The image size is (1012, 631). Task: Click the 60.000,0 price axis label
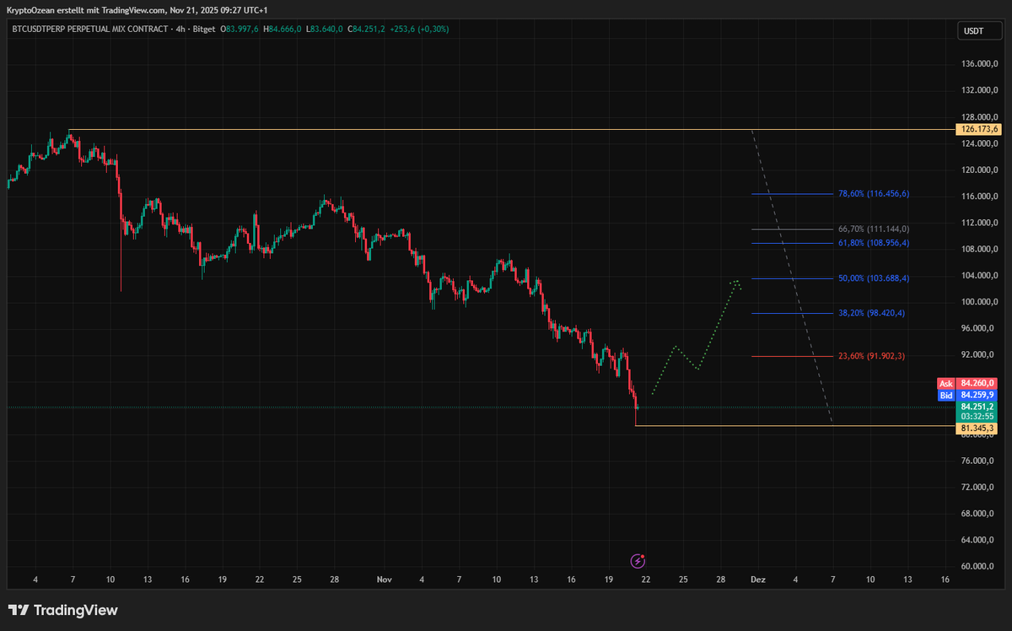click(x=979, y=566)
